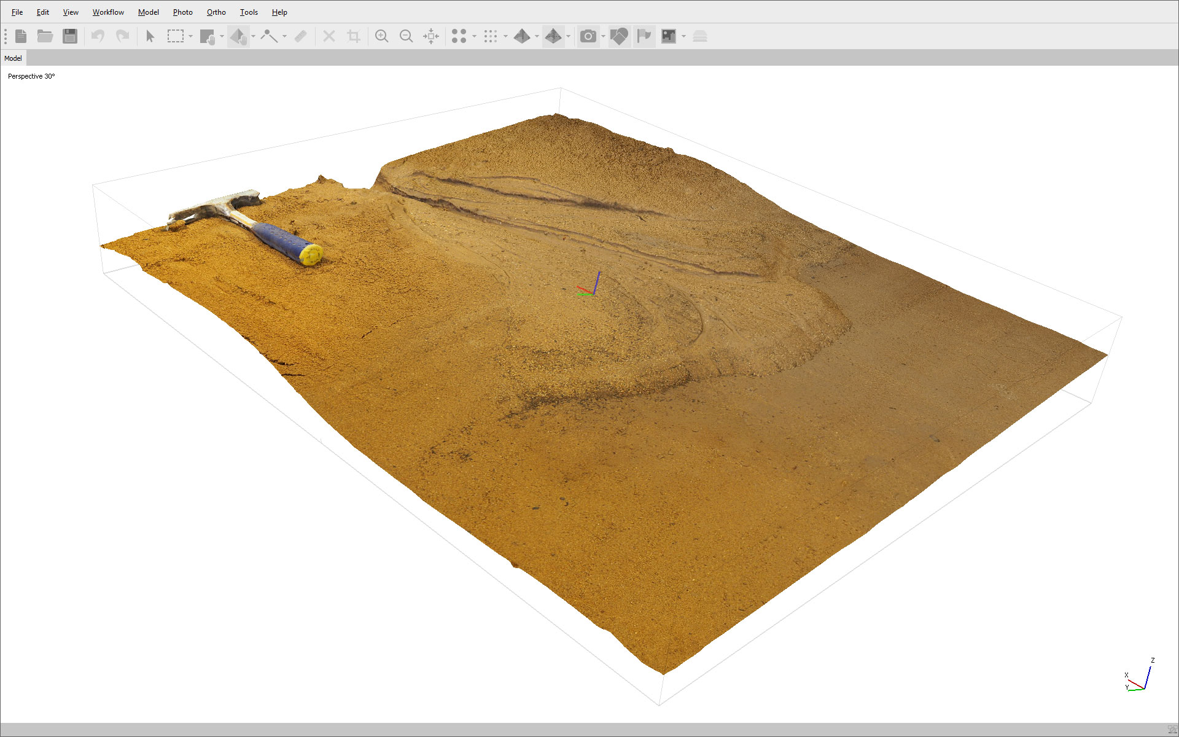
Task: Save project using floppy disk icon
Action: coord(70,36)
